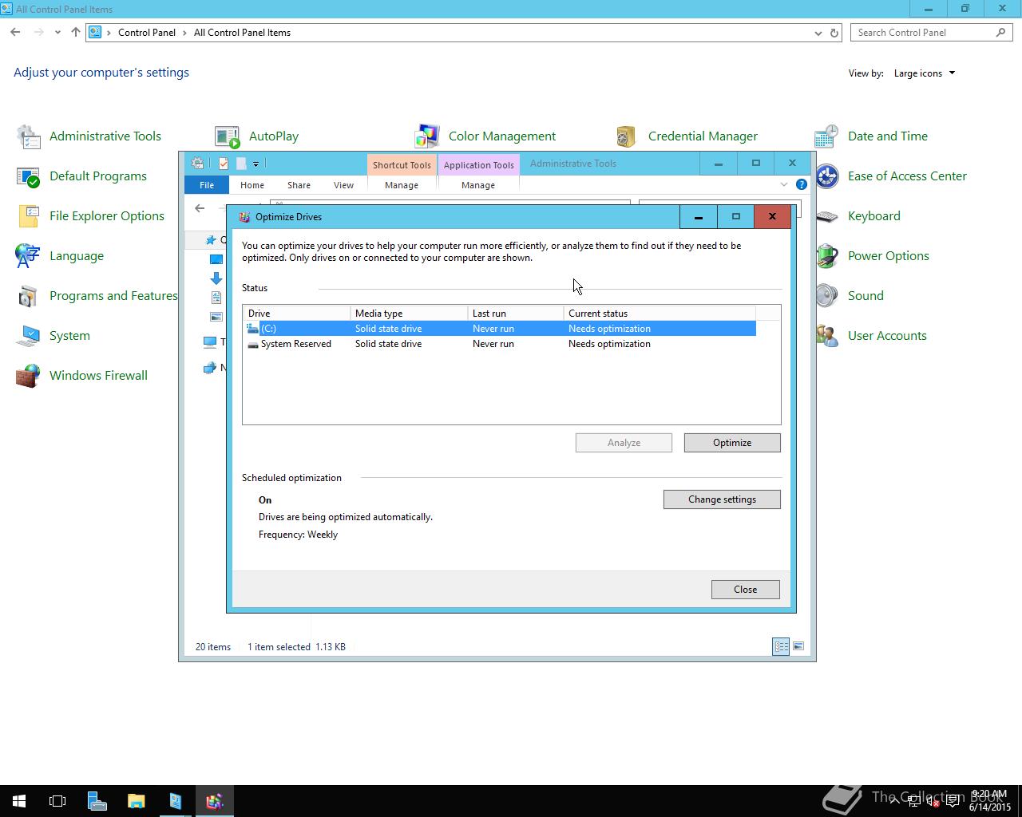The image size is (1022, 817).
Task: Open Manage tab under Shortcut Tools
Action: [402, 184]
